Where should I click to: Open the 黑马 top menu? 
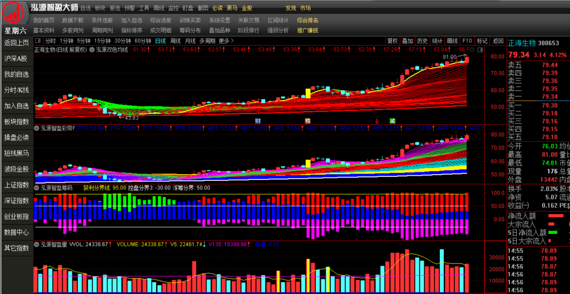232,8
